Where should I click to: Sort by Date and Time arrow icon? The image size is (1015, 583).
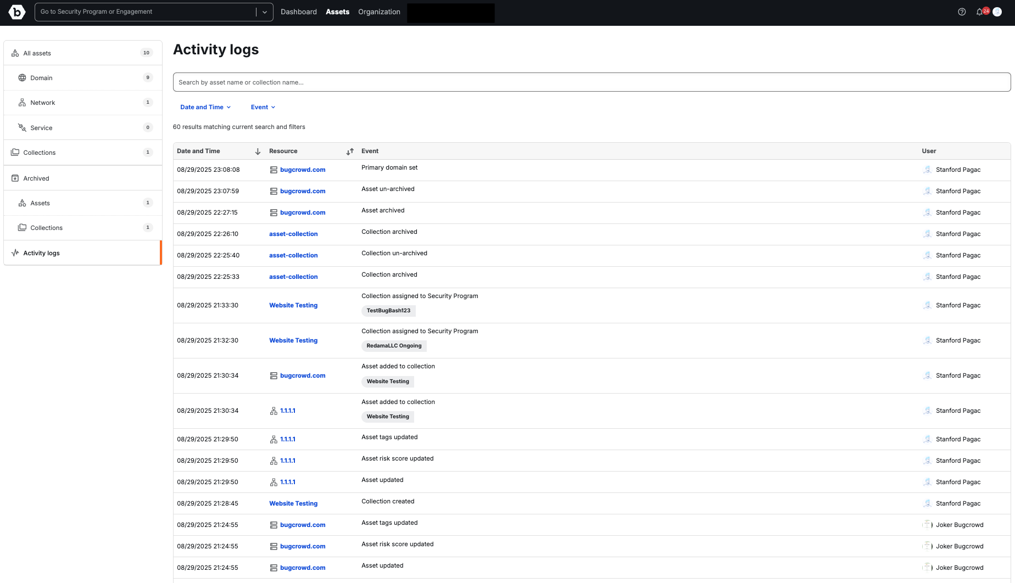point(258,152)
